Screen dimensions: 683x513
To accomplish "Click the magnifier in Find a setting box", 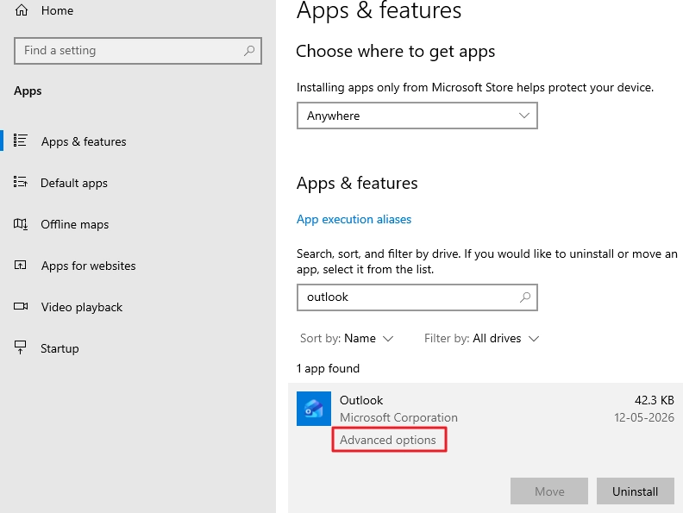I will (249, 51).
